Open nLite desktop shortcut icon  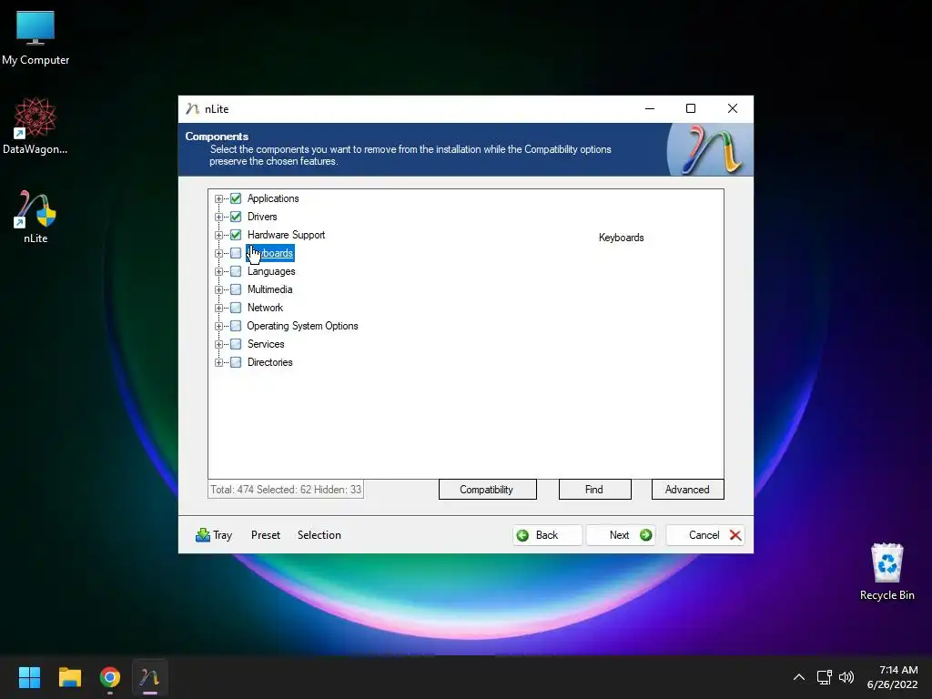click(x=35, y=217)
